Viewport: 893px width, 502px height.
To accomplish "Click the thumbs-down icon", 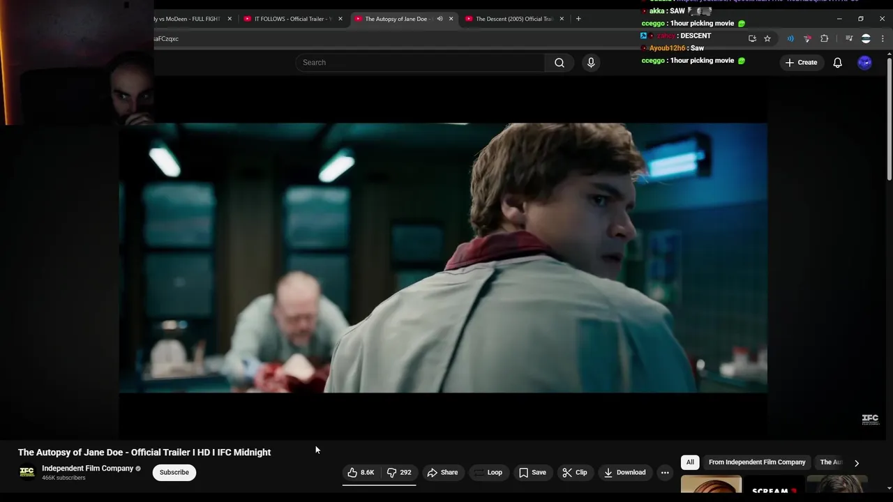I will pos(391,473).
